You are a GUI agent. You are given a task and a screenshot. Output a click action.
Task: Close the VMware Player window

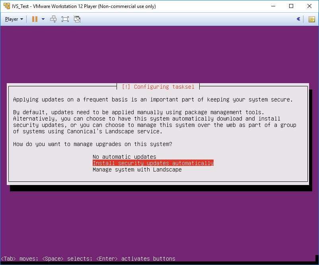coord(309,6)
